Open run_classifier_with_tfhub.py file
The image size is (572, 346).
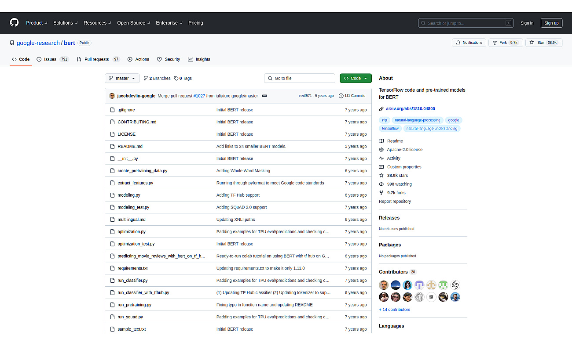tap(143, 292)
